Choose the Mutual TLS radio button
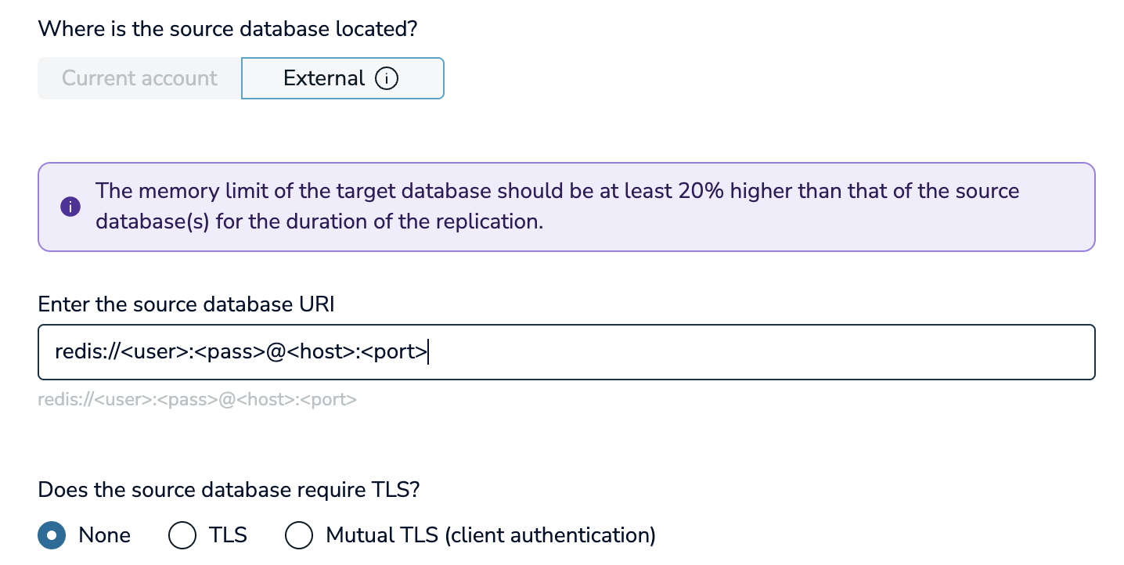The height and width of the screenshot is (565, 1124). 299,535
